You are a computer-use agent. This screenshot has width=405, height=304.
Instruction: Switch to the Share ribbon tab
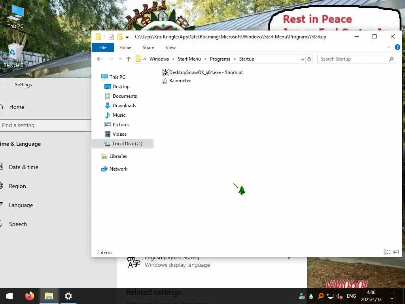coord(149,47)
